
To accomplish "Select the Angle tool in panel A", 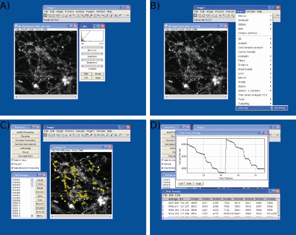I will tap(66, 15).
